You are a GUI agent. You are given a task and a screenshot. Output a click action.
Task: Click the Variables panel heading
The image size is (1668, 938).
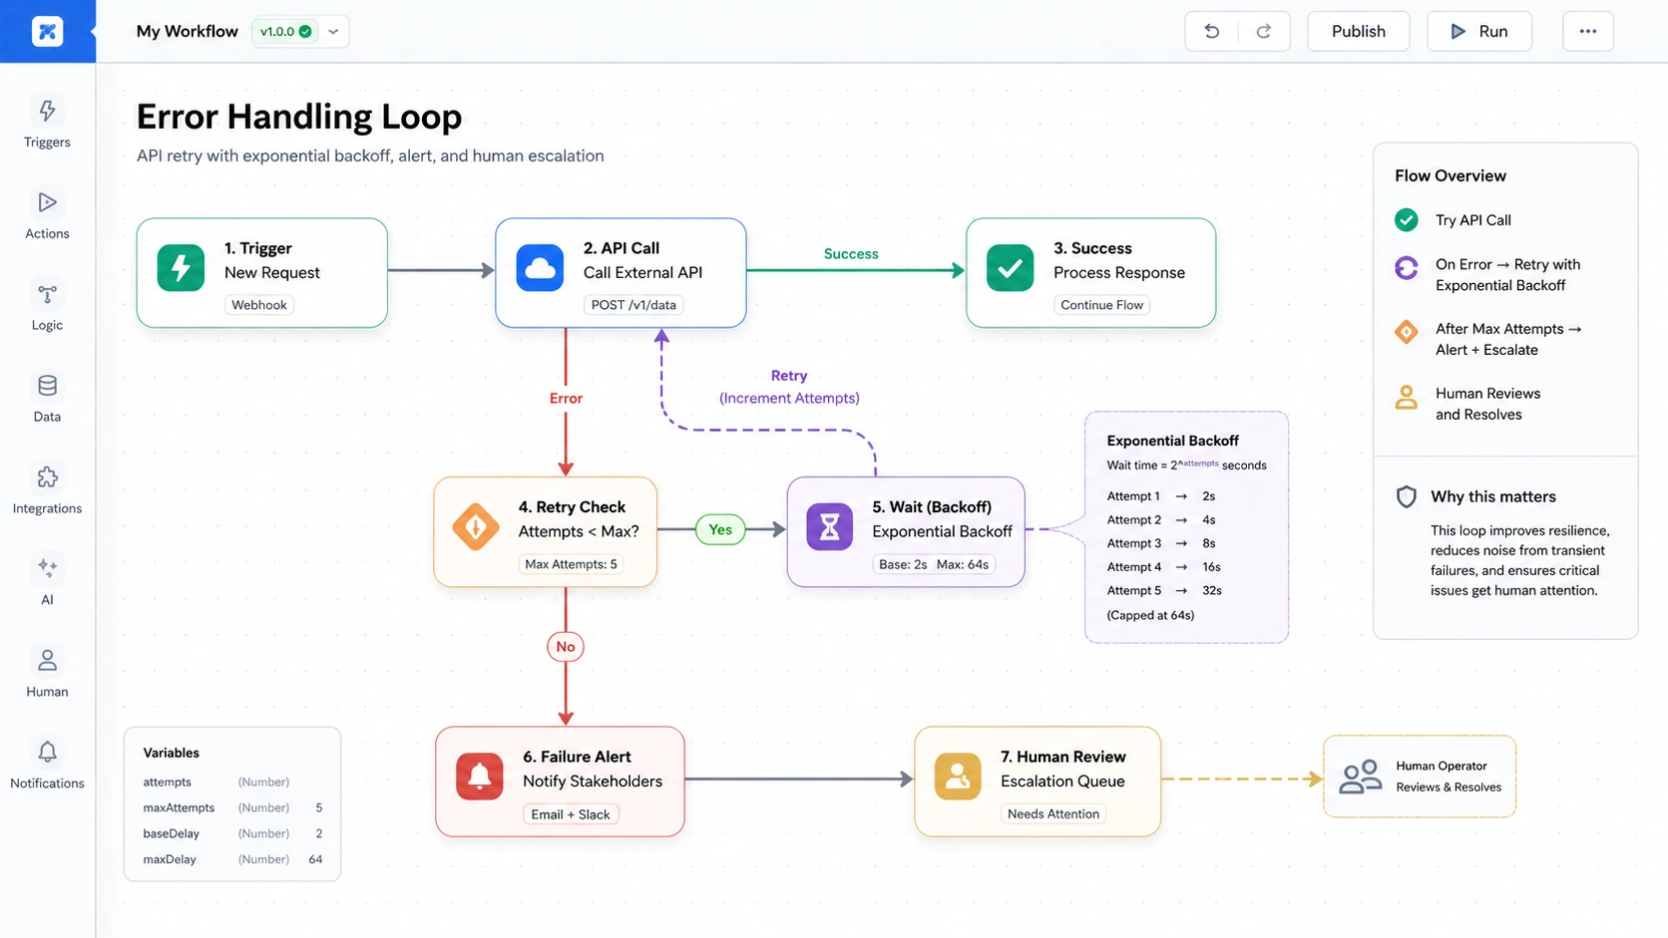(171, 753)
